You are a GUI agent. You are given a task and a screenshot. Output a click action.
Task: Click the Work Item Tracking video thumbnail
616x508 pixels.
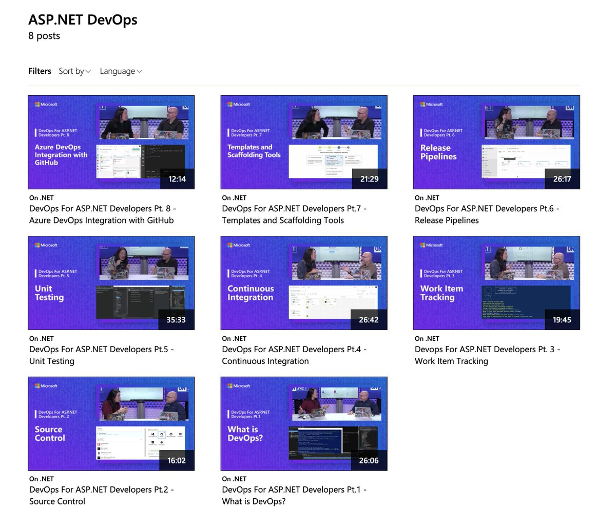(496, 282)
